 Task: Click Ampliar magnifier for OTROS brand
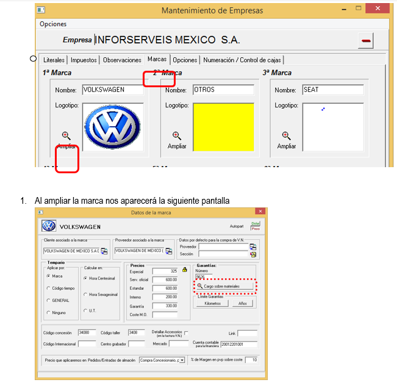[x=176, y=136]
